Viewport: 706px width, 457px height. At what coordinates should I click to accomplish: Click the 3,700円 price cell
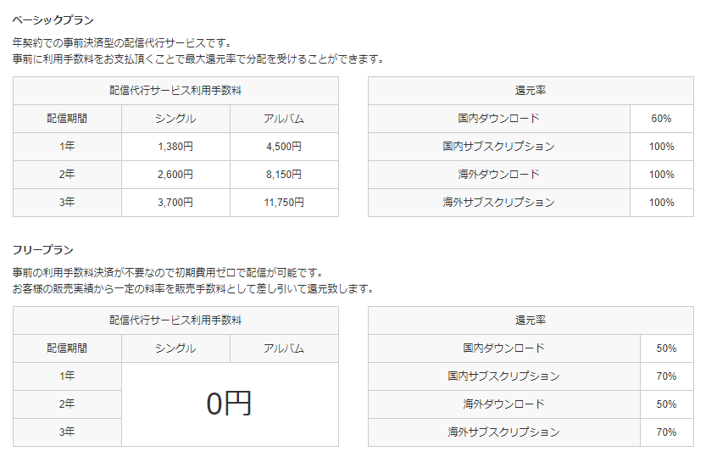pyautogui.click(x=175, y=203)
